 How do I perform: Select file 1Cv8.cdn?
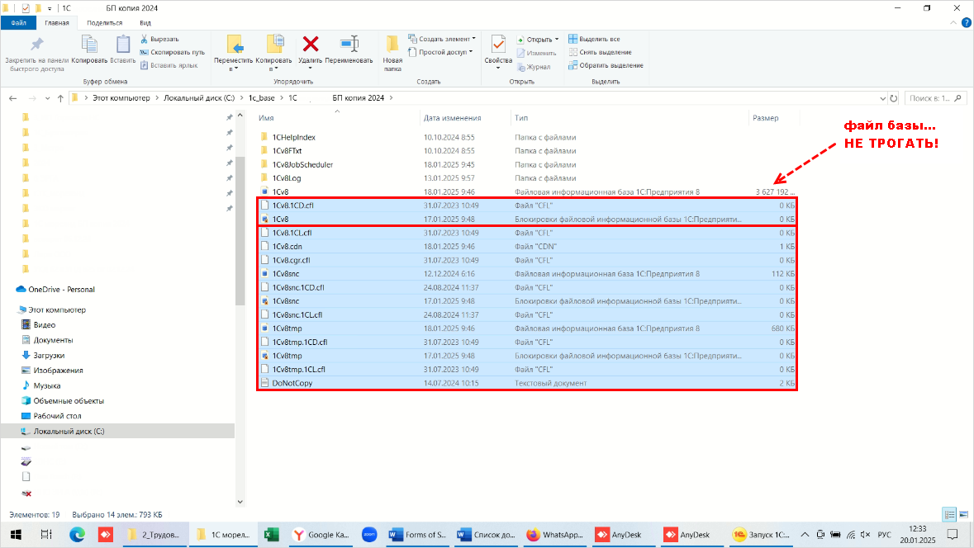click(287, 247)
